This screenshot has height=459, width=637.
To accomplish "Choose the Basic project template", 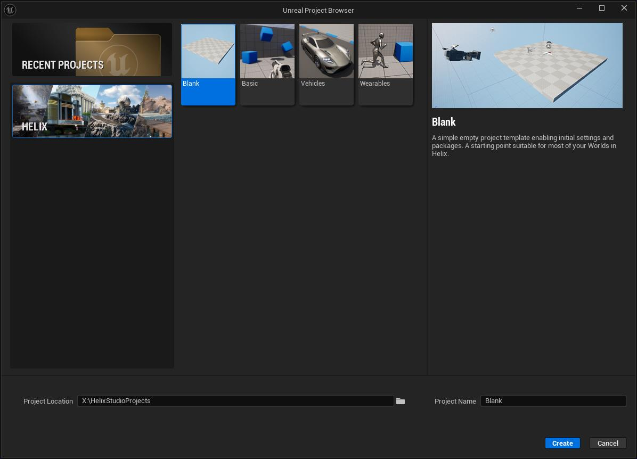I will coord(267,64).
